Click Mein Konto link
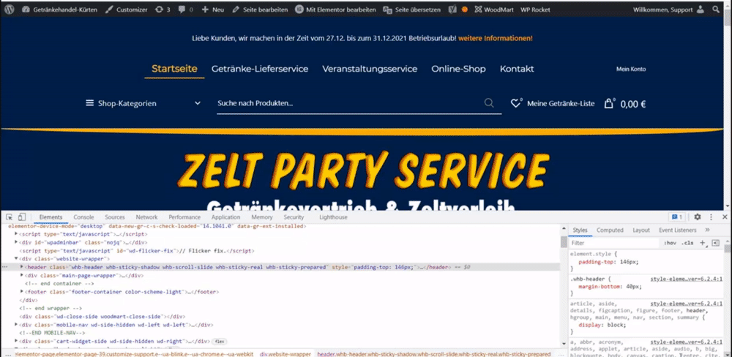The image size is (732, 357). coord(631,69)
